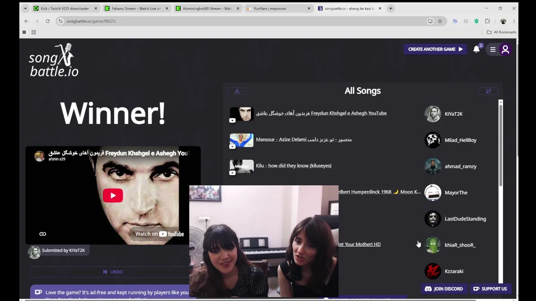The height and width of the screenshot is (301, 536).
Task: Click the square bookmark icon
Action: pyautogui.click(x=24, y=32)
